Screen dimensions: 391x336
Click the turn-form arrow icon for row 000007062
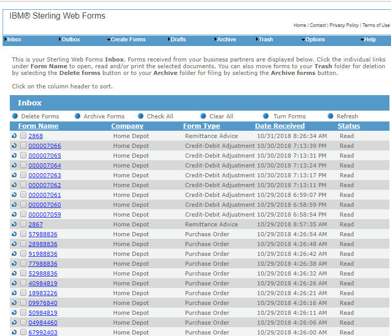click(14, 185)
